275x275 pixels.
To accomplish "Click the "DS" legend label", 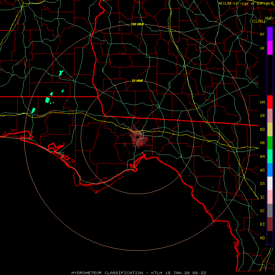I will pyautogui.click(x=262, y=184).
